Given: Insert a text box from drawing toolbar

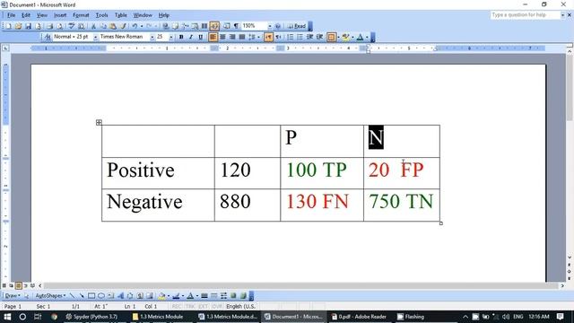Looking at the screenshot, I should pyautogui.click(x=111, y=295).
